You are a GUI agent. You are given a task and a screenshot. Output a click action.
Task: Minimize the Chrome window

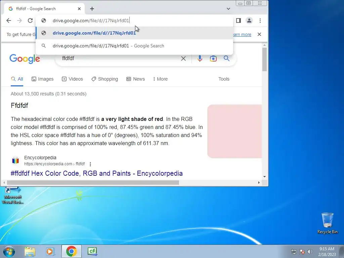click(240, 3)
